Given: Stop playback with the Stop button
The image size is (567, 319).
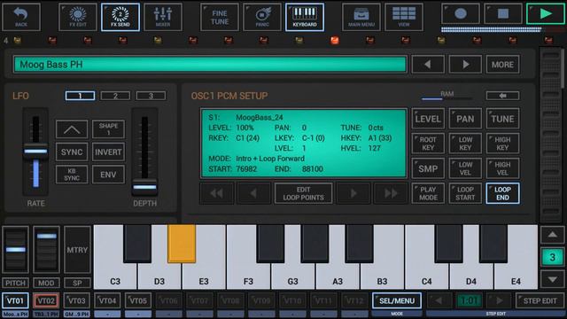Looking at the screenshot, I should pos(503,14).
